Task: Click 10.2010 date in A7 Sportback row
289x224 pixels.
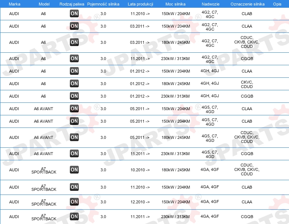Action: 140,170
